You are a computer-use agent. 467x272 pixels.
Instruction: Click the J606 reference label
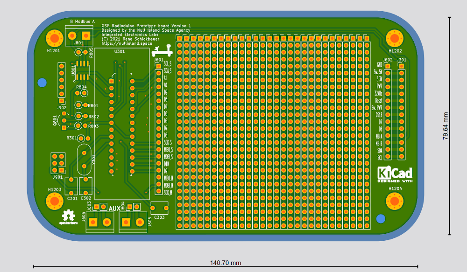[x=150, y=222]
